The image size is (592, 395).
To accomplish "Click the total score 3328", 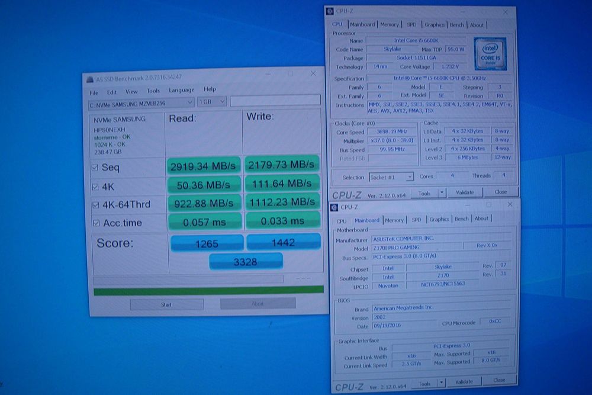I will 246,262.
